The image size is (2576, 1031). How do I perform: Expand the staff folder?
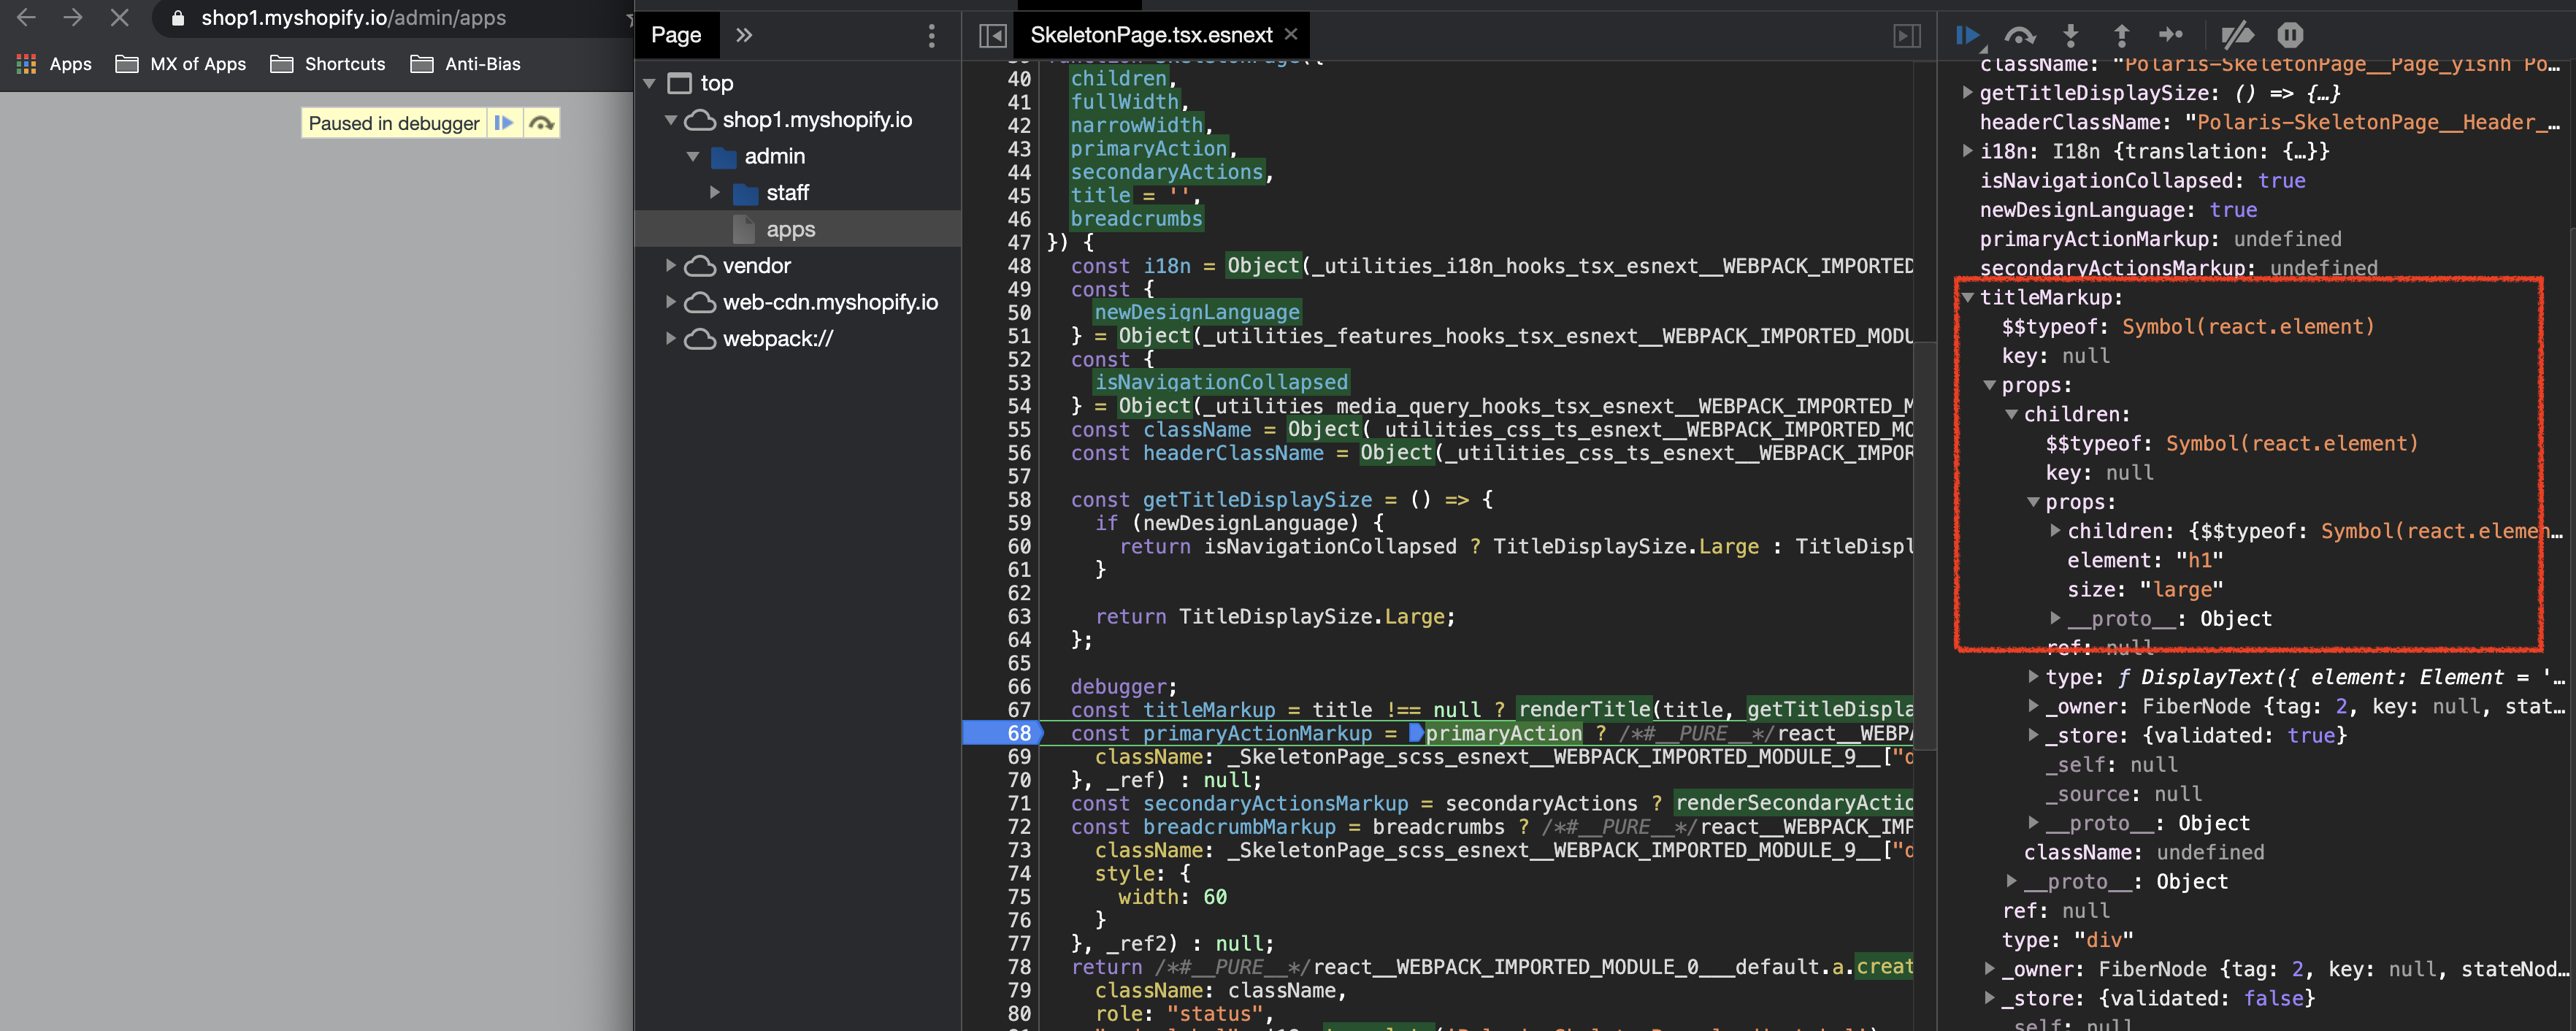pyautogui.click(x=715, y=192)
